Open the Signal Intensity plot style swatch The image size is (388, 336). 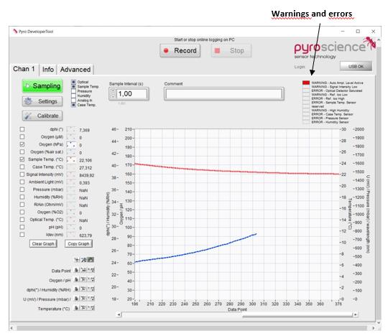click(71, 174)
